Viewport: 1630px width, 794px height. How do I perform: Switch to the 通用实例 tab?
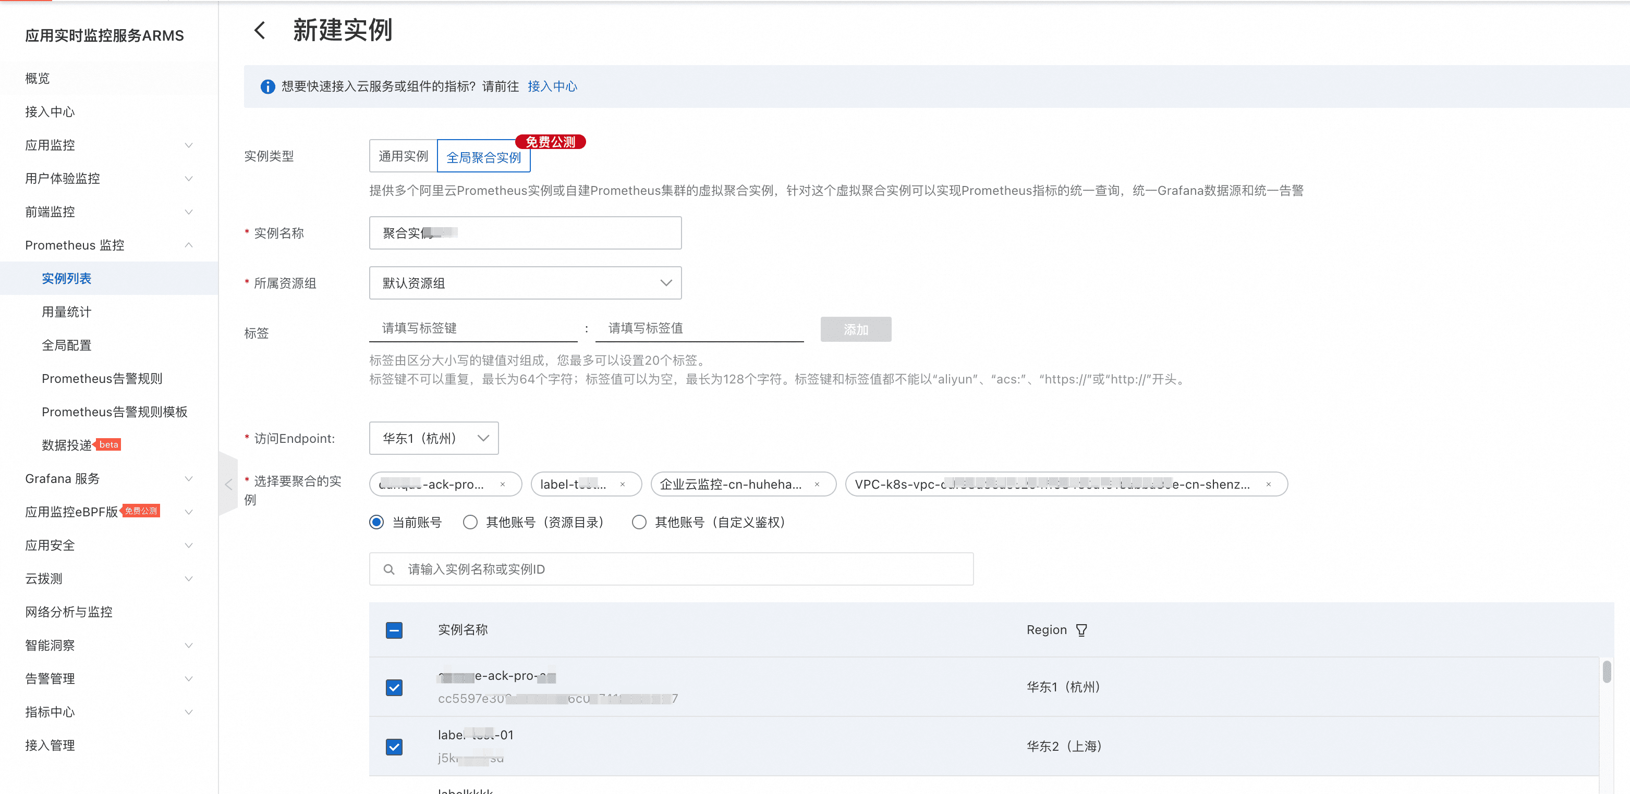[x=403, y=156]
